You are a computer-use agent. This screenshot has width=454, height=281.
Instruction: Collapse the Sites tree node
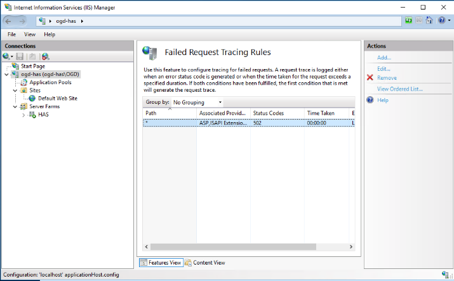point(15,91)
